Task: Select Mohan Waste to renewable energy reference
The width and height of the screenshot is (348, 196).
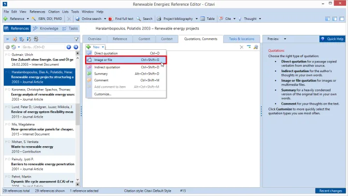Action: click(40, 147)
